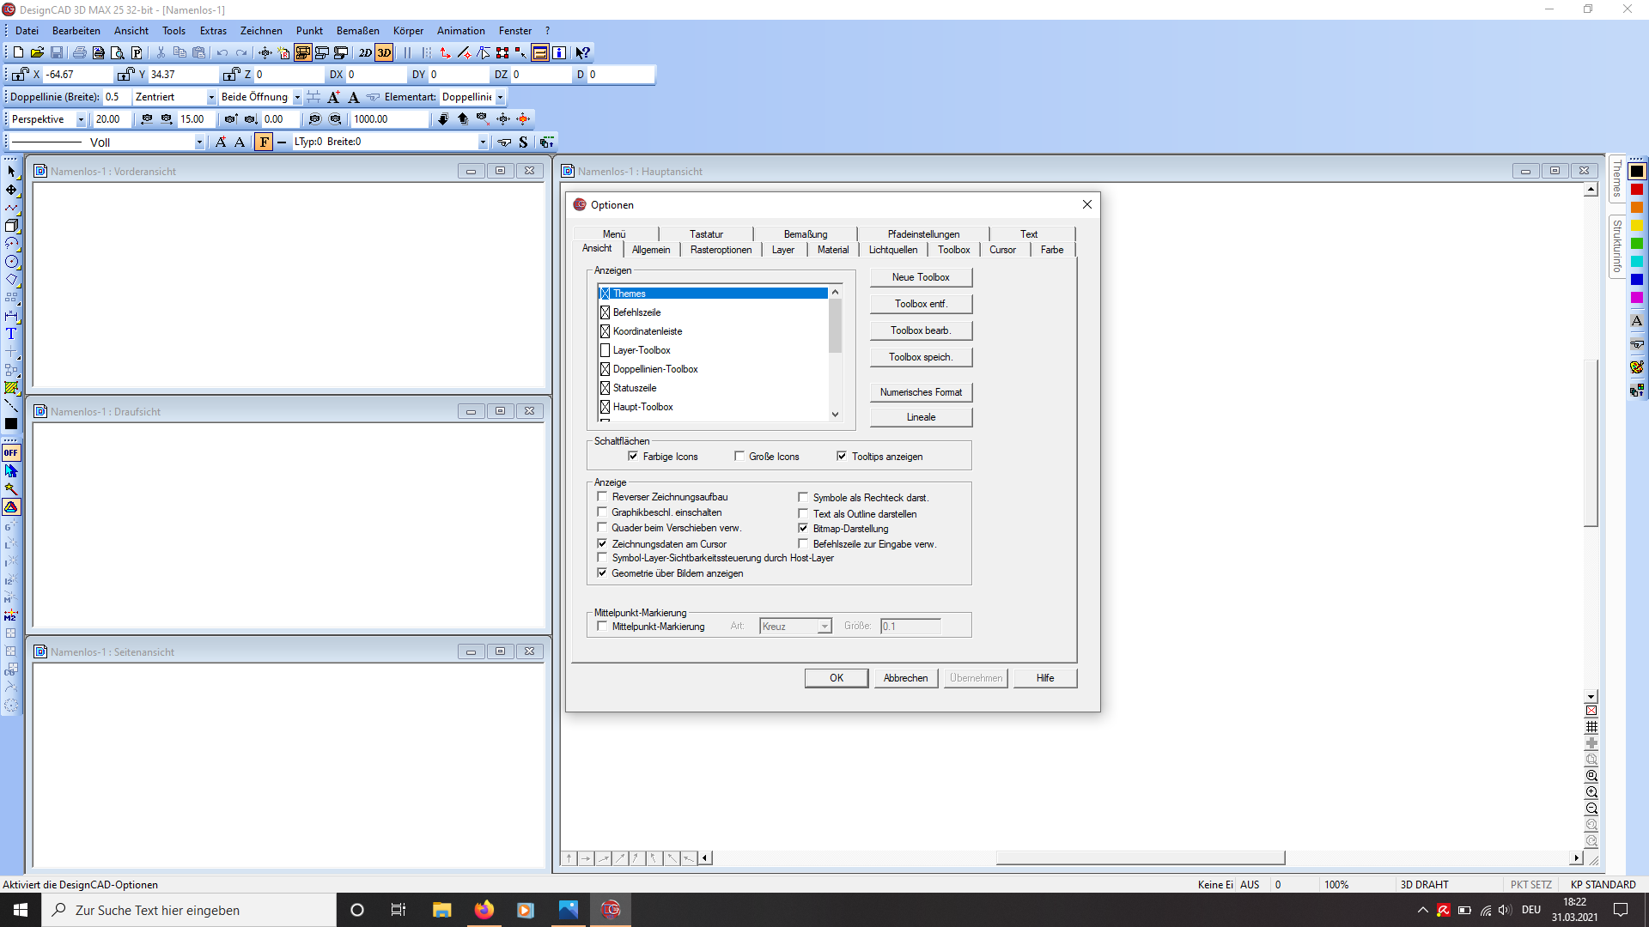This screenshot has width=1649, height=927.
Task: Open Firefox from the taskbar
Action: click(x=484, y=910)
